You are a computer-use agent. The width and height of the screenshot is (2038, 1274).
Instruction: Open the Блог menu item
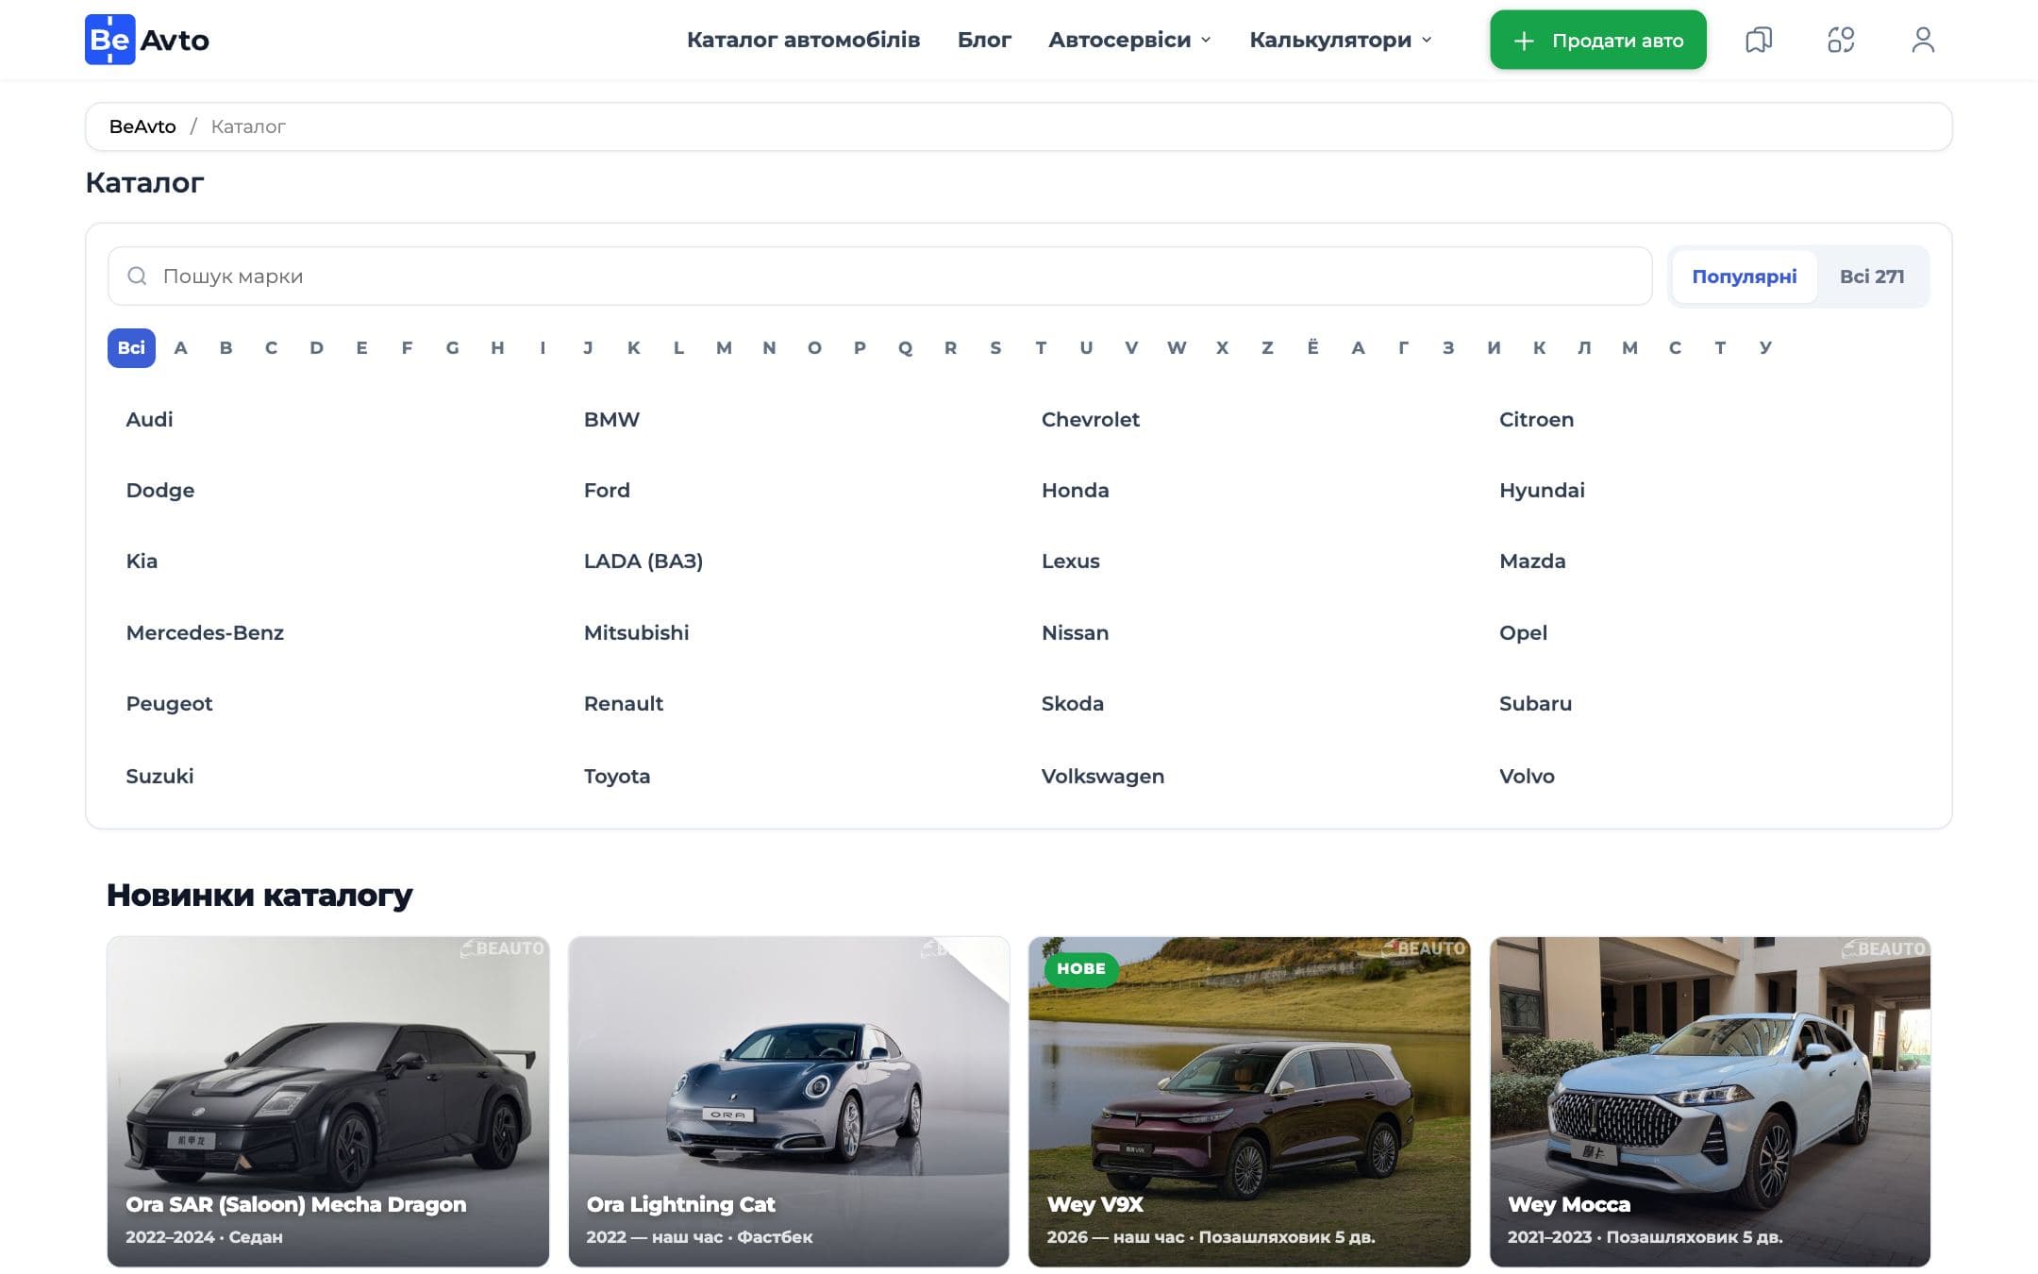click(984, 40)
